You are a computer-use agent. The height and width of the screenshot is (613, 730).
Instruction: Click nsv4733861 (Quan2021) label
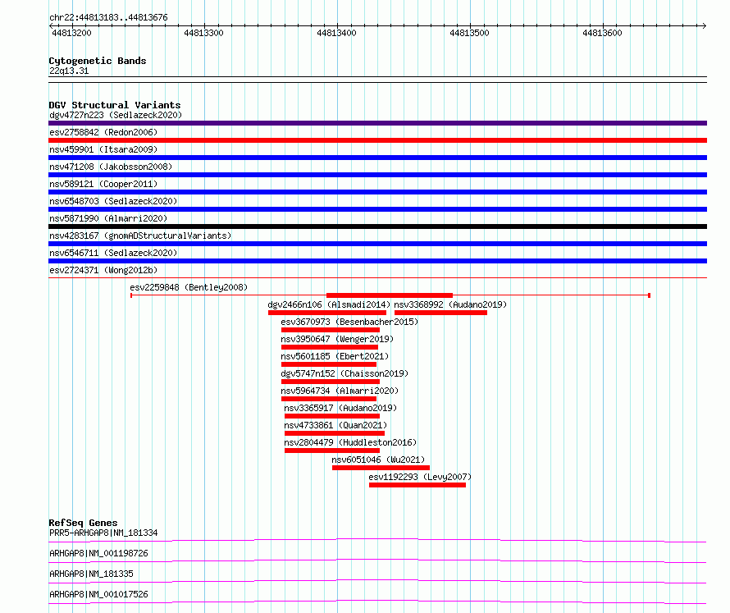(335, 425)
